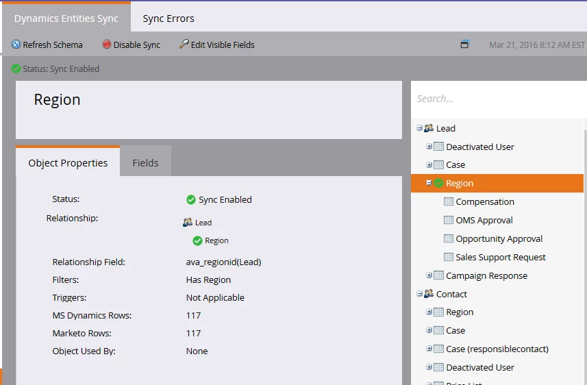Click the window icon beside the timestamp

point(464,45)
